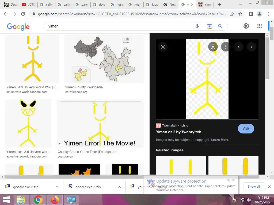Select the Yimen County map thumbnail

click(x=104, y=59)
